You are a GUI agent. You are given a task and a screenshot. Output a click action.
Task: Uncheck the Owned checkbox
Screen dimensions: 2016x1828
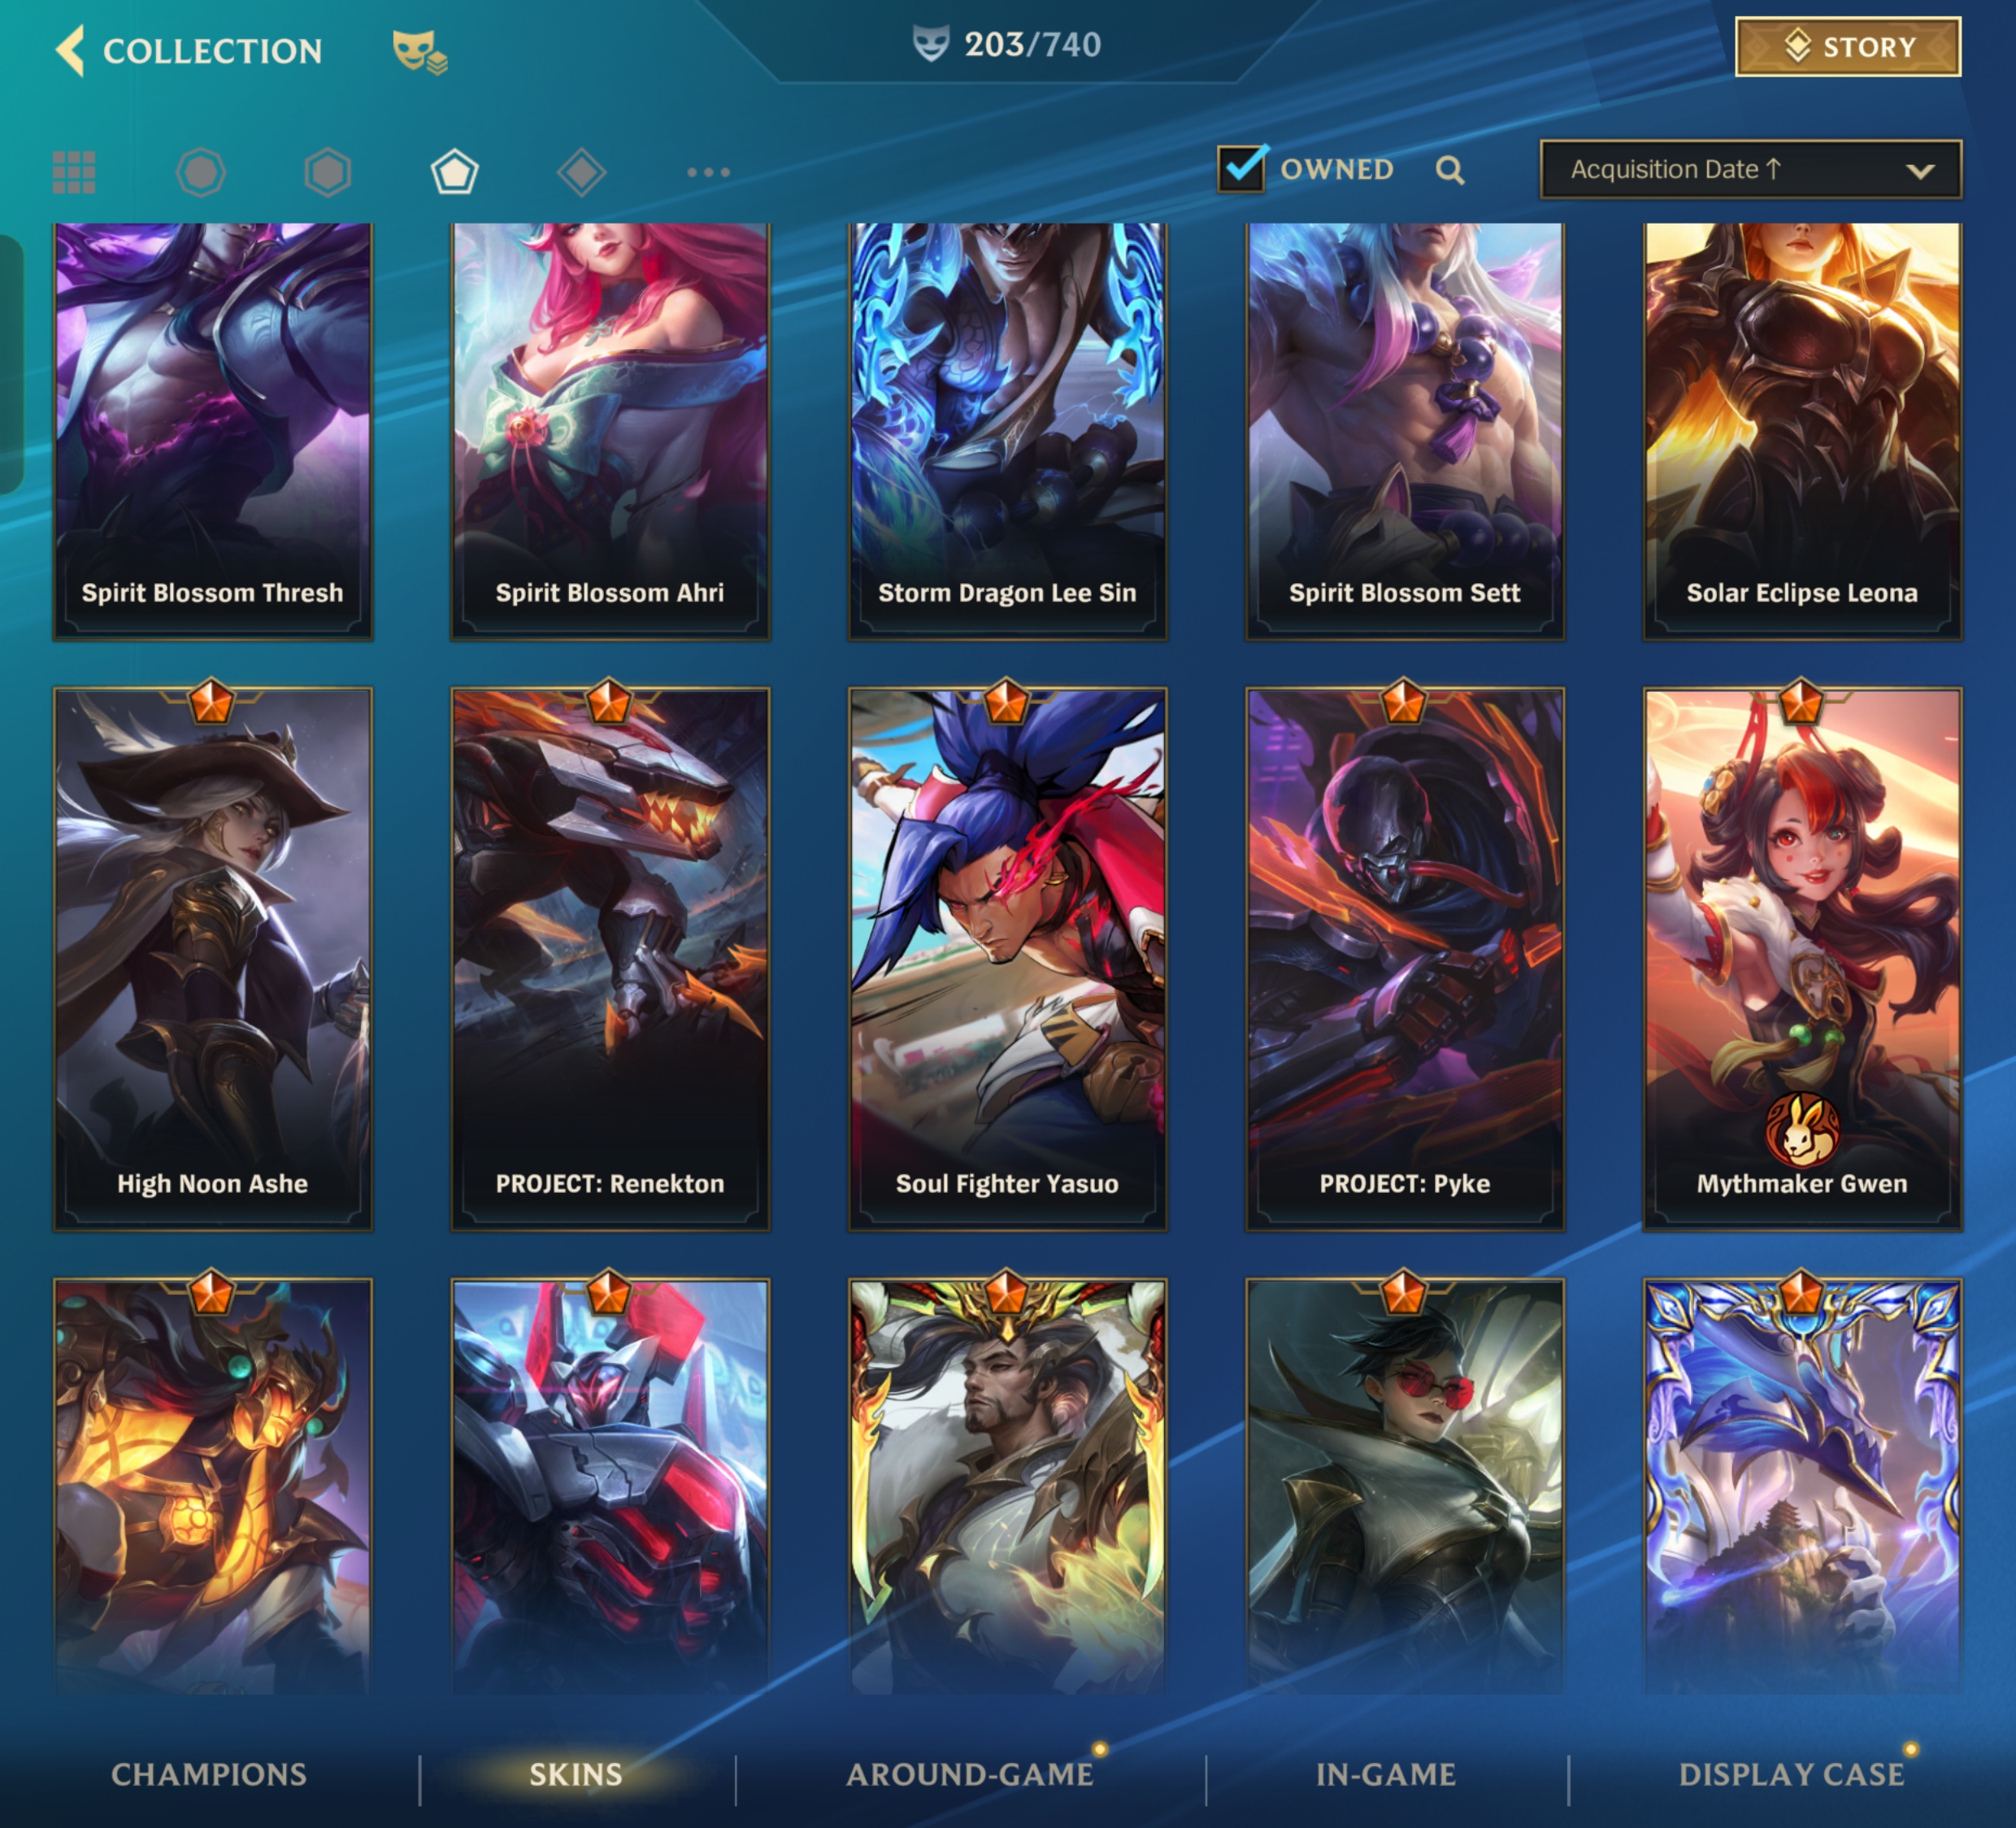[1242, 168]
